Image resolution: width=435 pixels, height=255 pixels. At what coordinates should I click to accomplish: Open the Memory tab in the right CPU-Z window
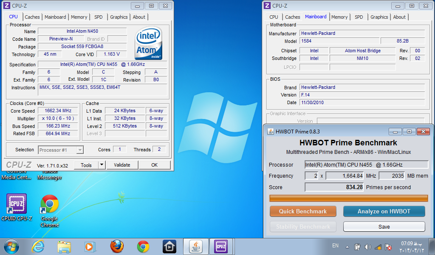point(339,17)
